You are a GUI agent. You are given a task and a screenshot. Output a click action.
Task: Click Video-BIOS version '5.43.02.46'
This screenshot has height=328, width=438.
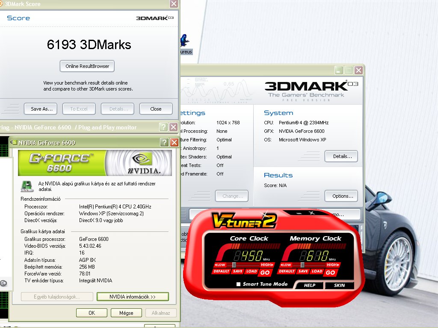coord(90,246)
